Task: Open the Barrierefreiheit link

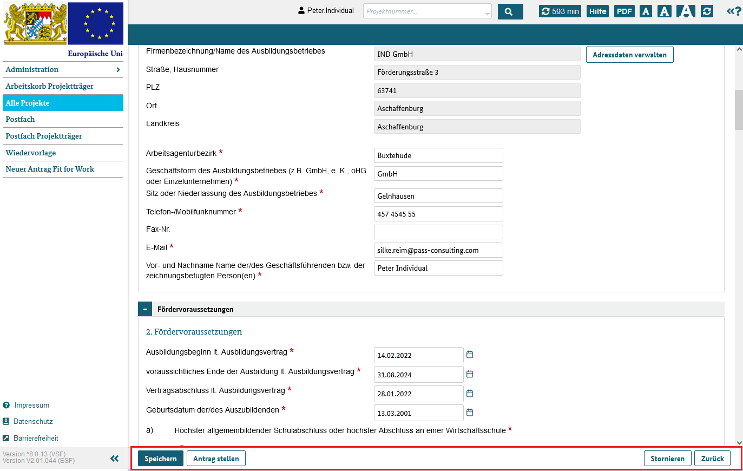Action: click(x=36, y=438)
